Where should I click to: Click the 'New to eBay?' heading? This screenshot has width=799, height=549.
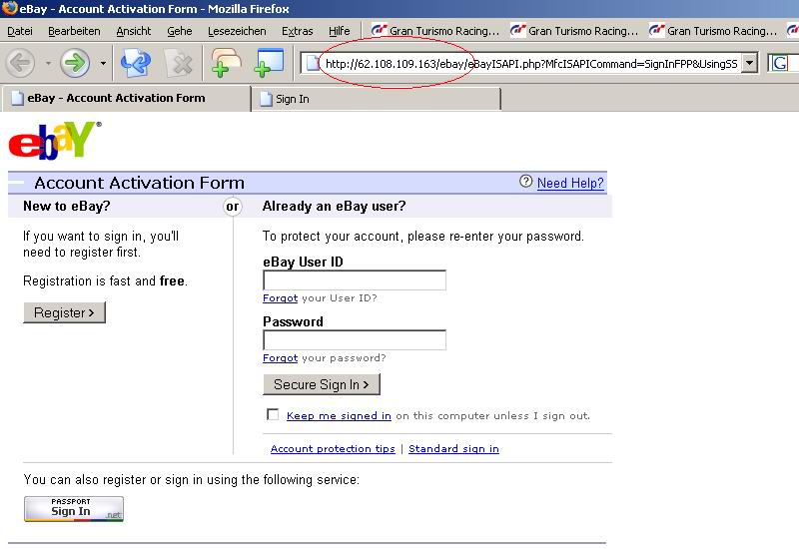[x=66, y=207]
